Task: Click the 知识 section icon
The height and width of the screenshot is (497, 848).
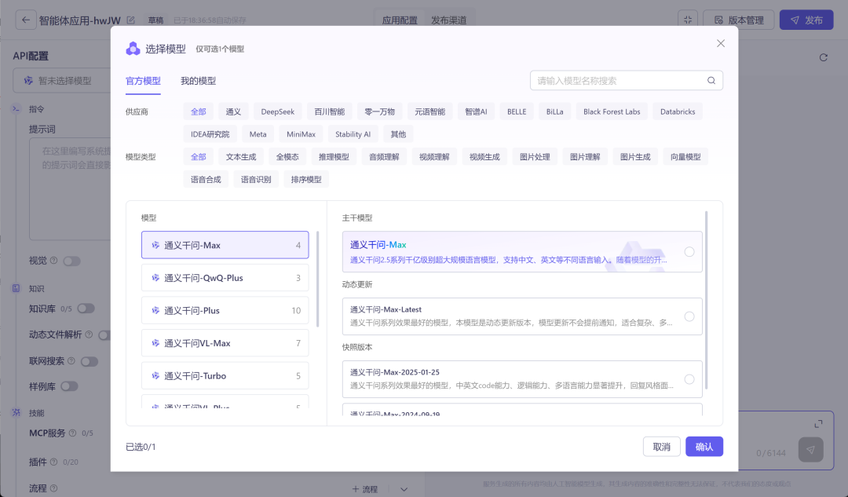Action: [16, 288]
